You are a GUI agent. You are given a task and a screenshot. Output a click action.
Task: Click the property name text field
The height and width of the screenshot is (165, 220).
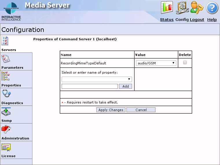tap(90, 86)
